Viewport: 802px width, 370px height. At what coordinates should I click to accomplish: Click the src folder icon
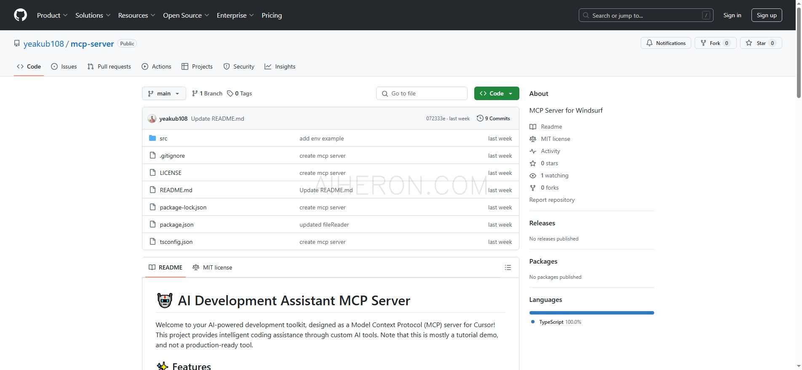pos(152,138)
